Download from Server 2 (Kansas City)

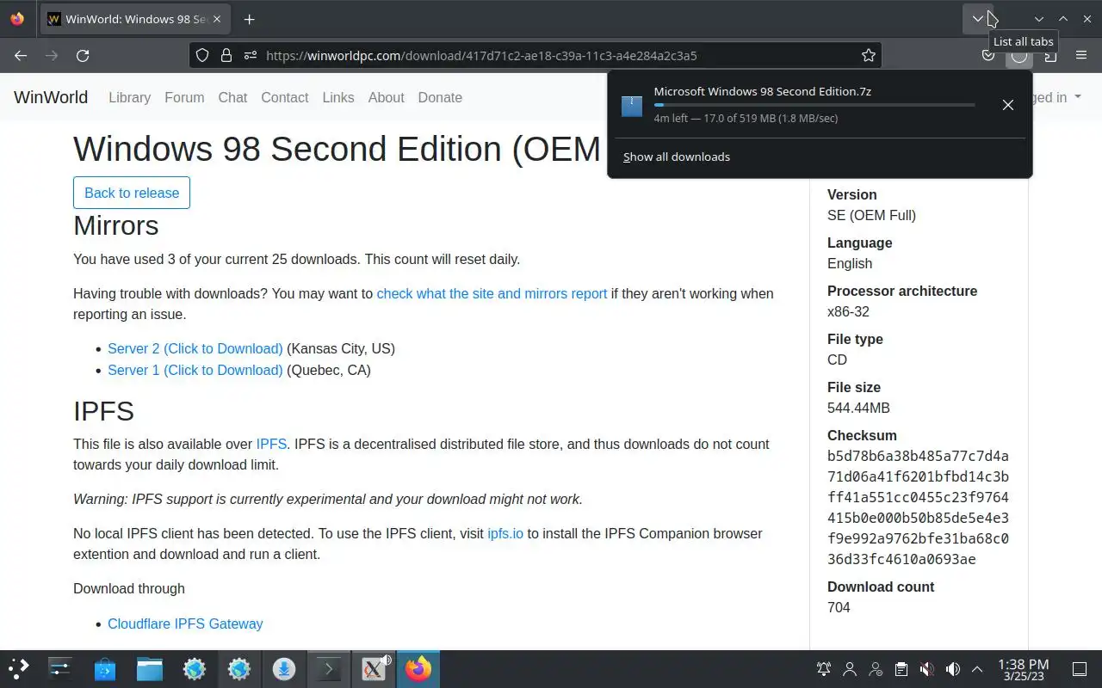click(195, 348)
